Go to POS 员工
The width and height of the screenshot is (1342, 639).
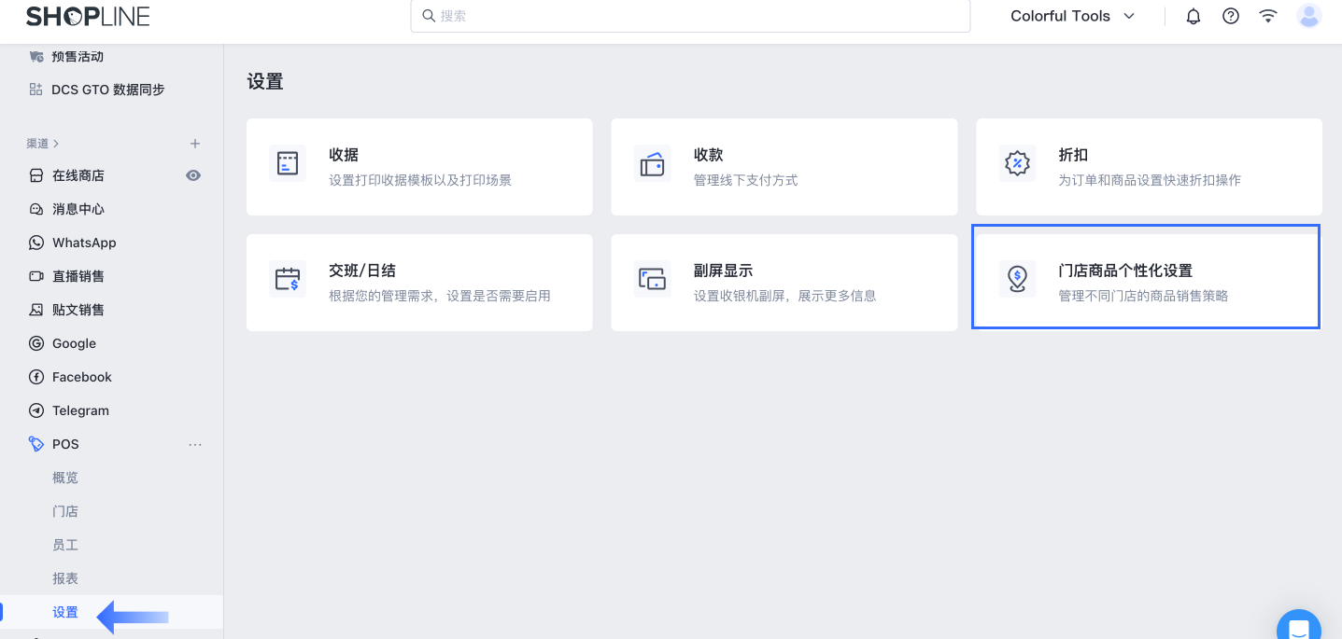[x=65, y=545]
